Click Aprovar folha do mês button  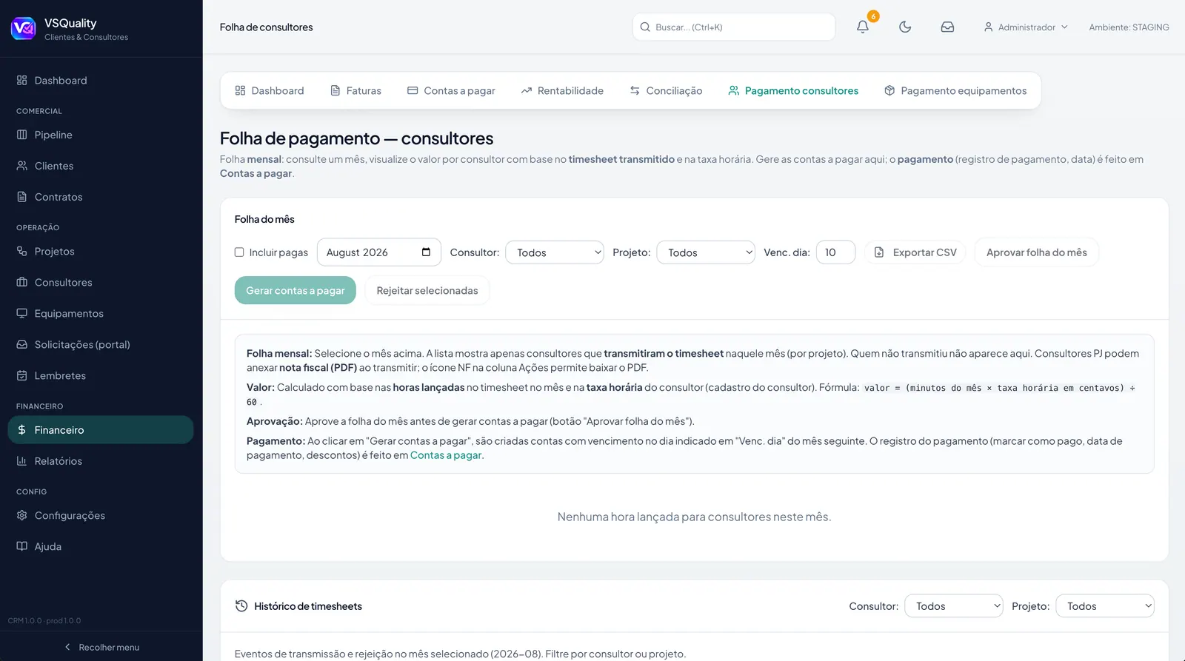tap(1037, 252)
